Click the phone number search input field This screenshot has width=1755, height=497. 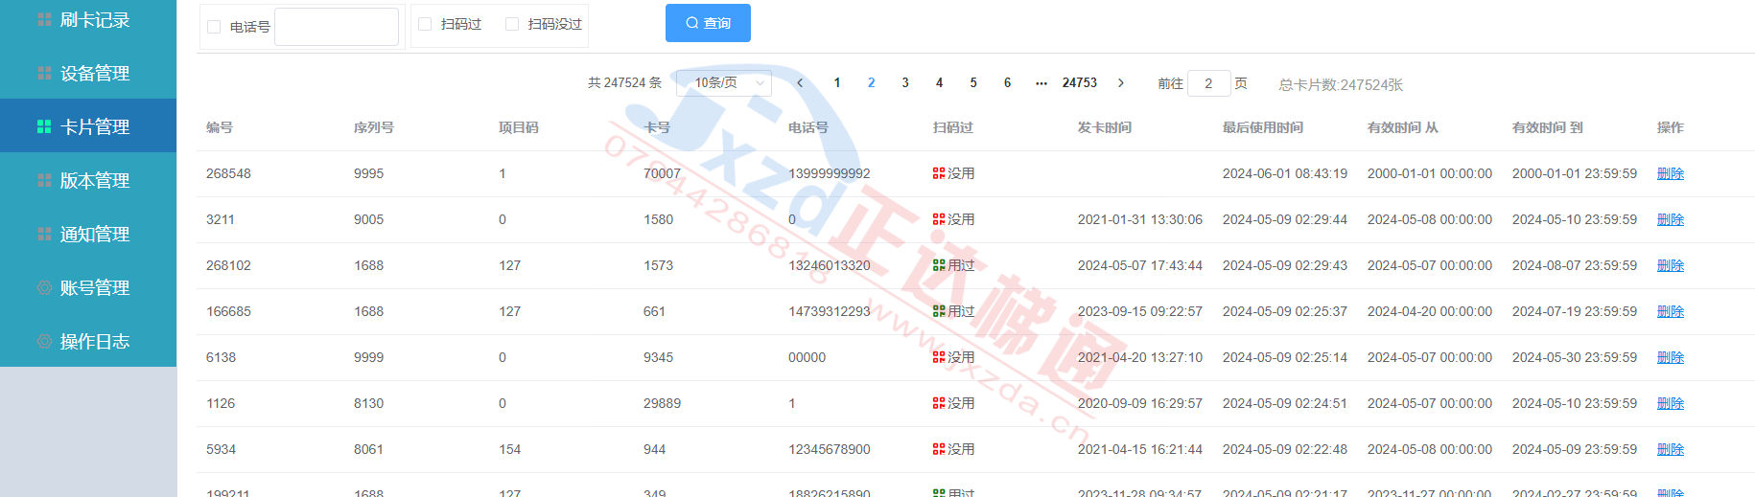click(337, 27)
